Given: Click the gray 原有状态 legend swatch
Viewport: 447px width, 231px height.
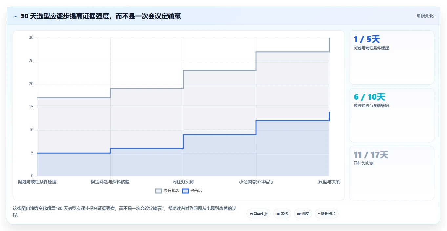Looking at the screenshot, I should tap(159, 191).
